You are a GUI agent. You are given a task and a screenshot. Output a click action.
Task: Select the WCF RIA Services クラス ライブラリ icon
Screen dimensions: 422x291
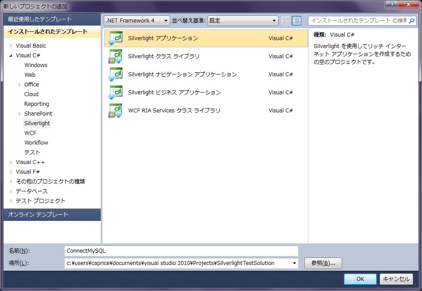pyautogui.click(x=115, y=111)
